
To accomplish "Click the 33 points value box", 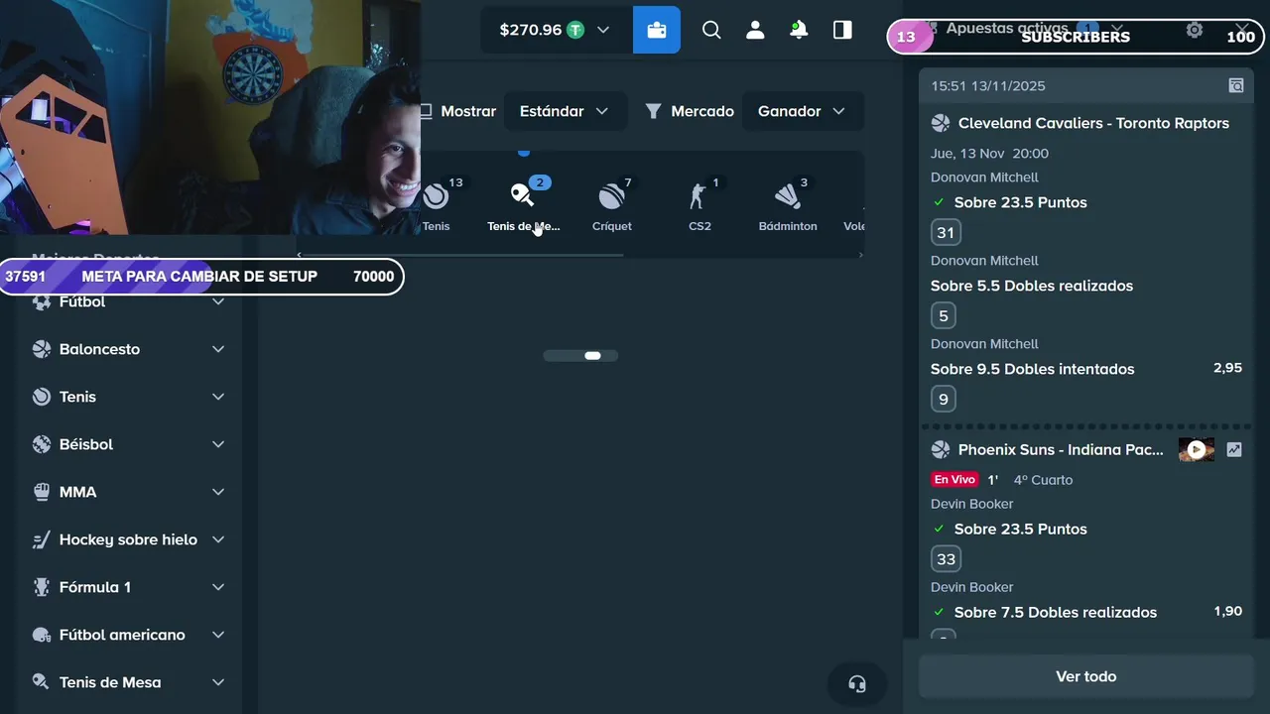I will (x=946, y=559).
